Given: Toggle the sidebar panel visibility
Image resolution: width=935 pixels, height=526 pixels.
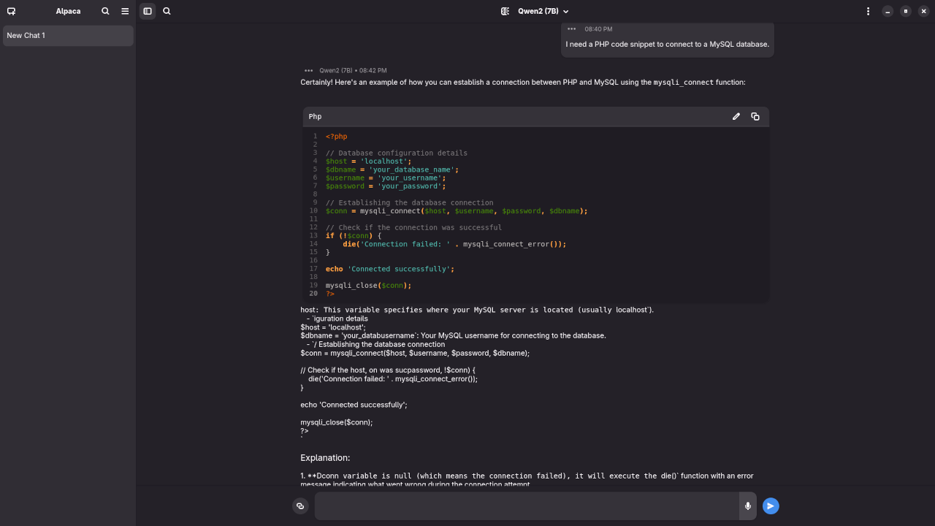Looking at the screenshot, I should 148,11.
